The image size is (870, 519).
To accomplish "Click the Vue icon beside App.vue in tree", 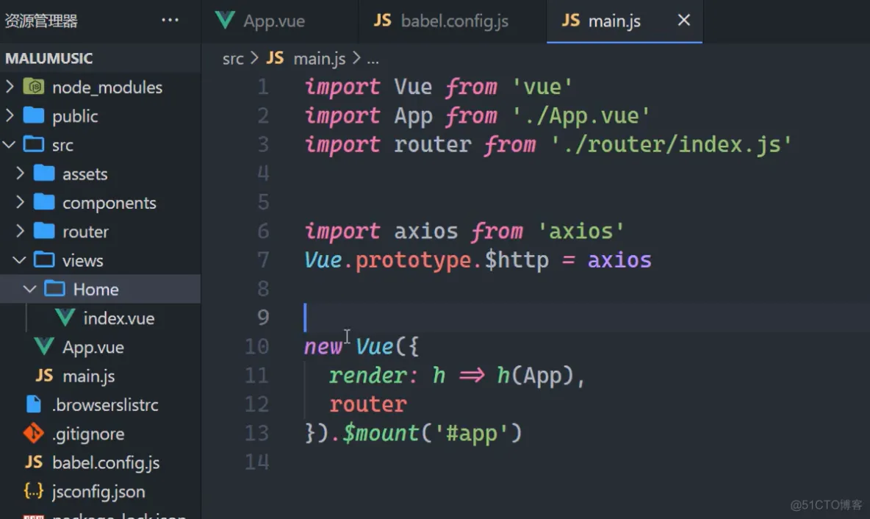I will click(x=44, y=346).
